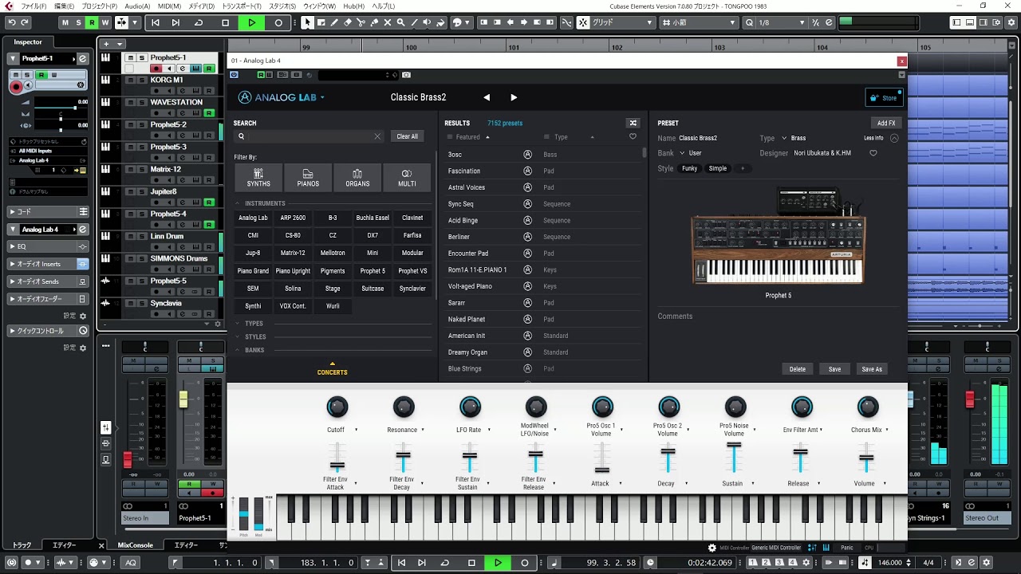Click the Filter Env Decay slider
1021x574 pixels.
[404, 458]
